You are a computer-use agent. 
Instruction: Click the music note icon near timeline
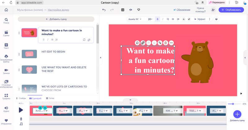click(x=21, y=124)
